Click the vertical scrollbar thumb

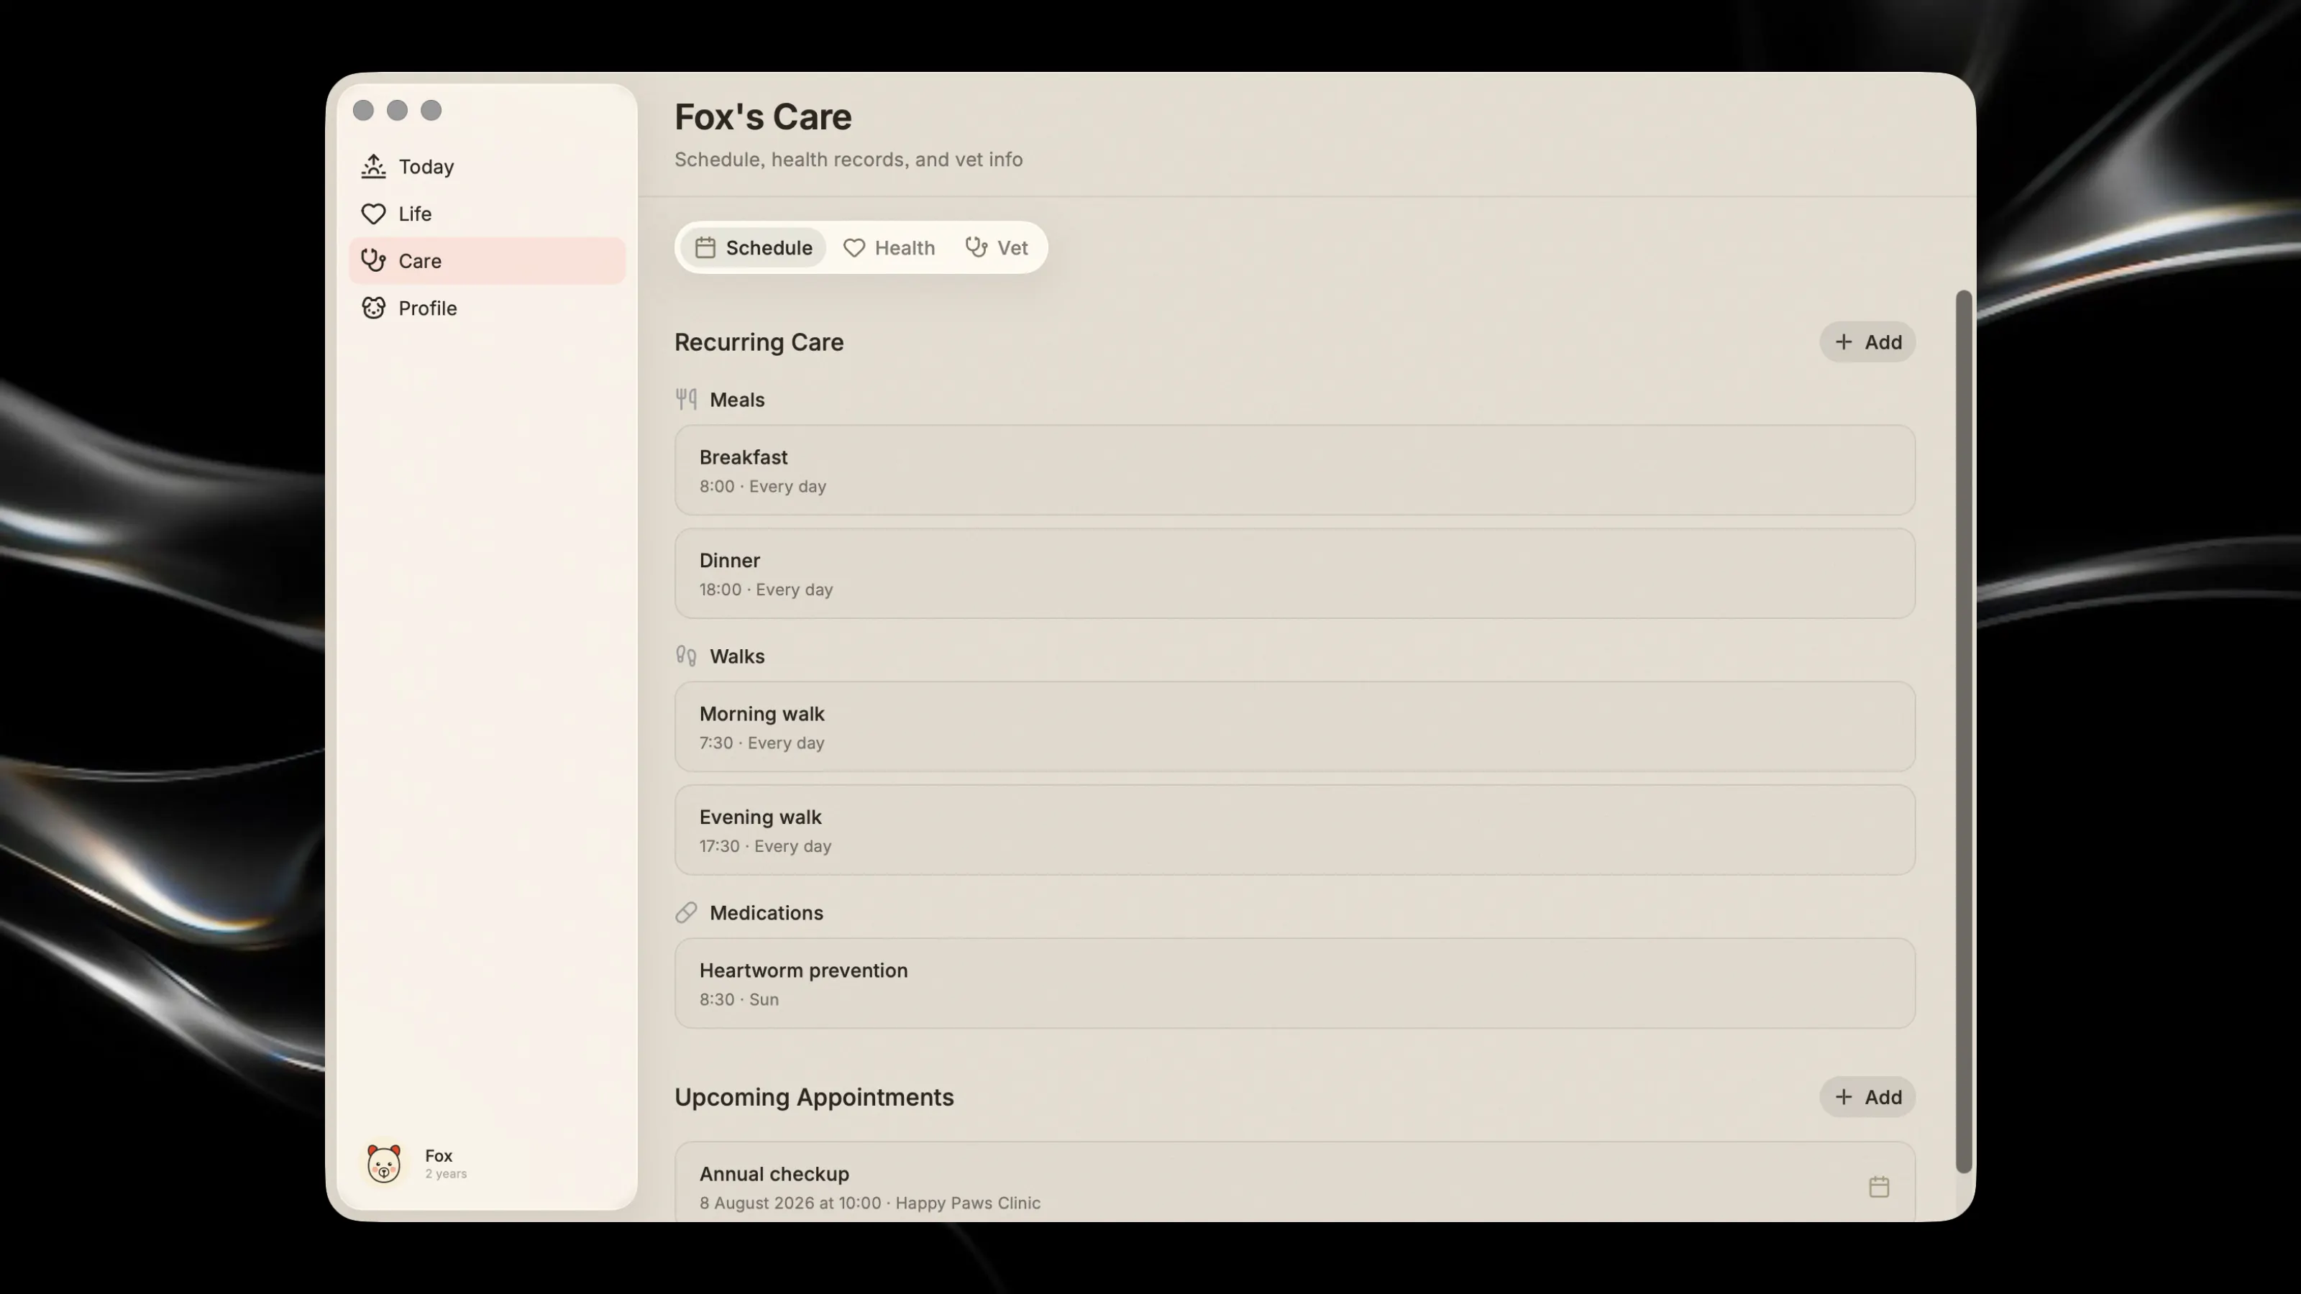pyautogui.click(x=1963, y=731)
